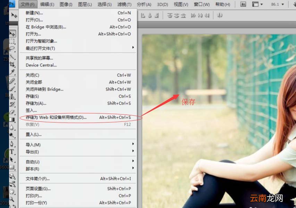Expand the 脚本(R) submenu

(x=78, y=169)
